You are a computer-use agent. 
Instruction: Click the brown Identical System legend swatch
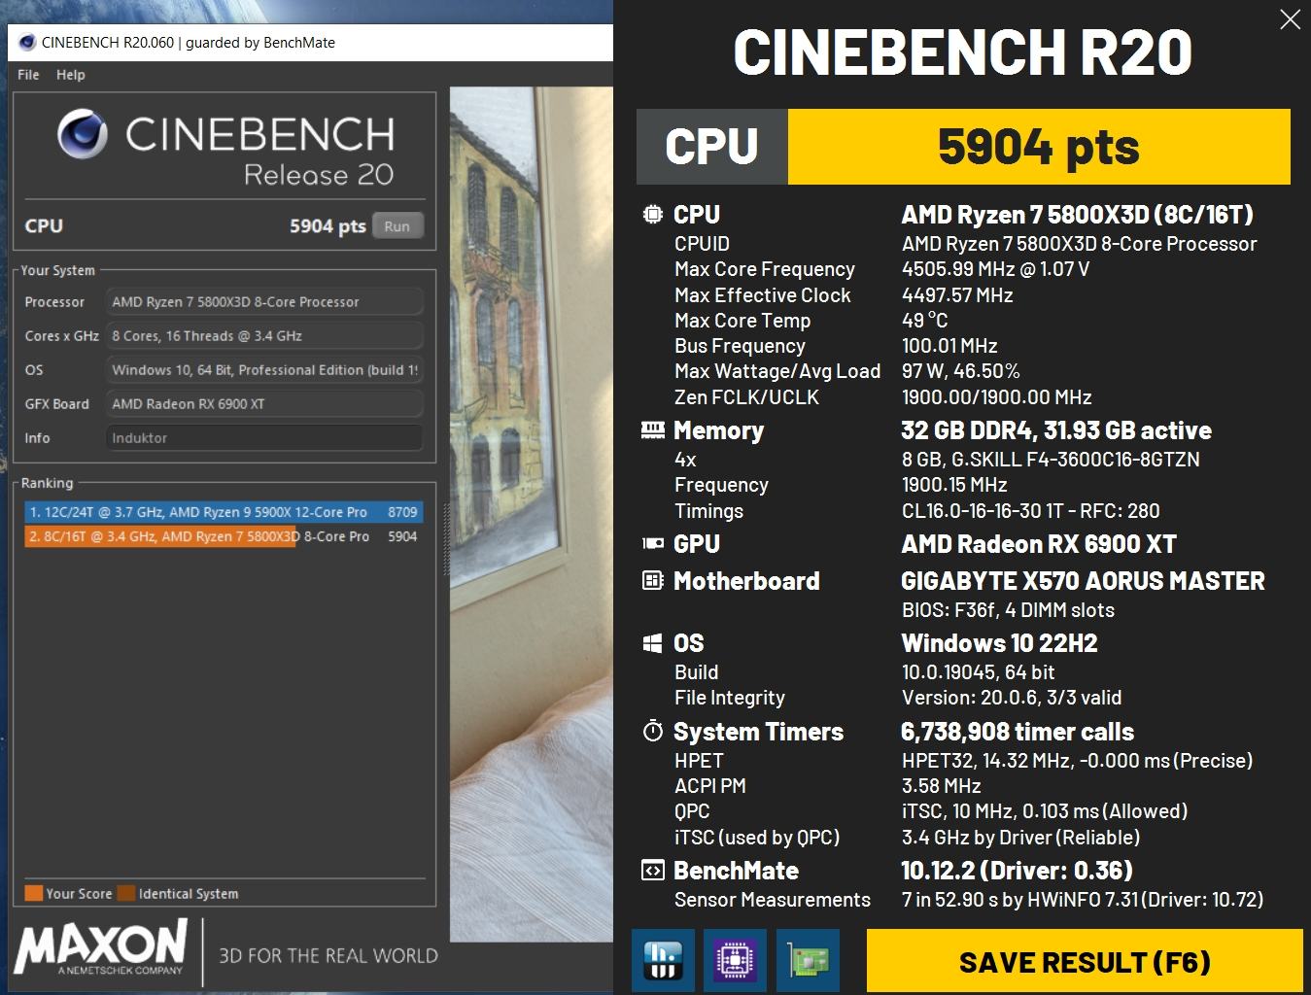point(126,893)
